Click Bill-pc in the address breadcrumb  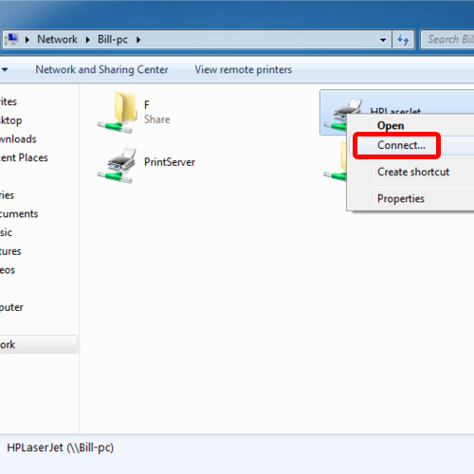point(113,40)
